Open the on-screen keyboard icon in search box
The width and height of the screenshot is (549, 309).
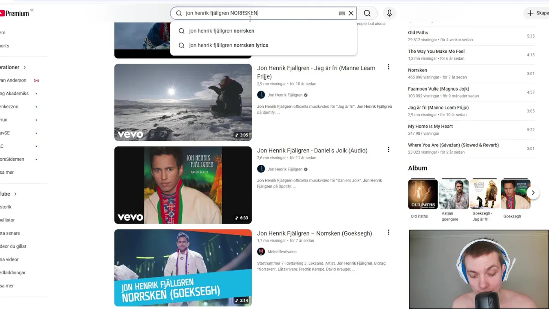(342, 13)
